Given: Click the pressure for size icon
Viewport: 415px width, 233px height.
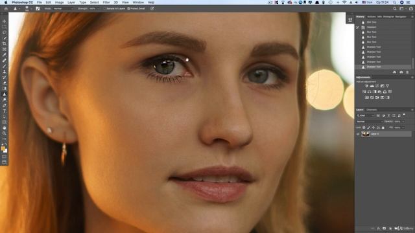Looking at the screenshot, I should click(152, 8).
